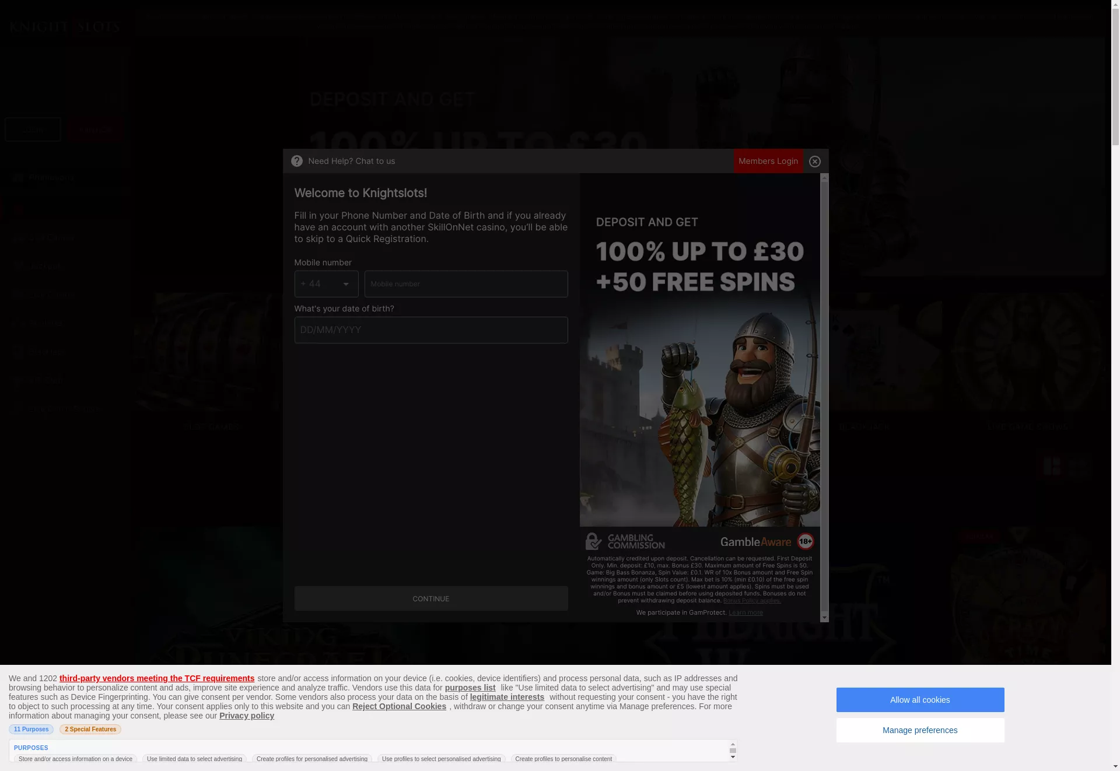Image resolution: width=1120 pixels, height=771 pixels.
Task: Click the 'Create profiles for personalised advertising' chip
Action: tap(312, 759)
